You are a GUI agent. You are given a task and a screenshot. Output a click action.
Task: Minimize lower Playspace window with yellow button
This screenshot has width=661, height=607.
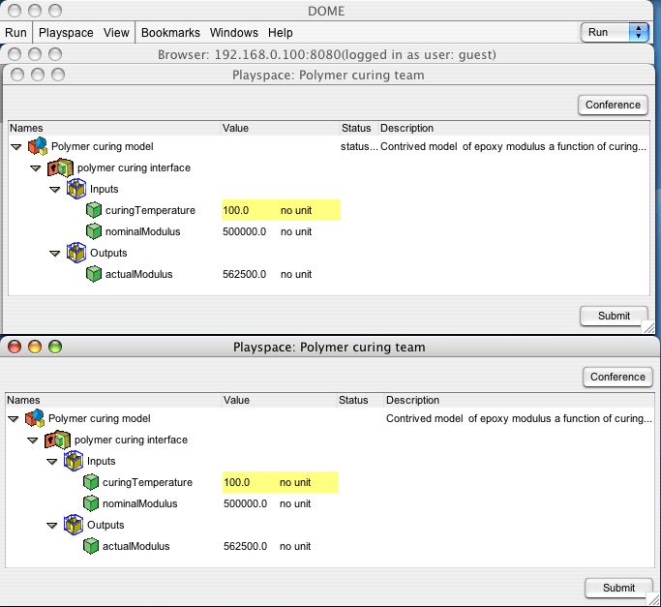[x=35, y=347]
